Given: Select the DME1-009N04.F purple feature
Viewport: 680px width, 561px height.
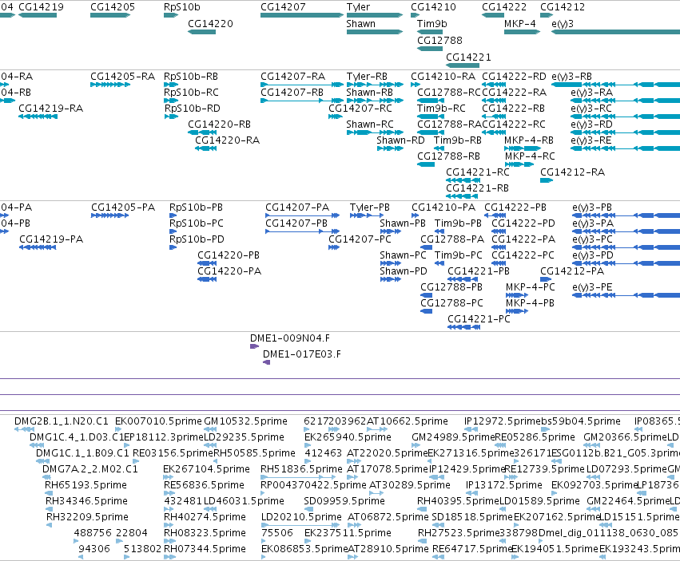Looking at the screenshot, I should 255,346.
